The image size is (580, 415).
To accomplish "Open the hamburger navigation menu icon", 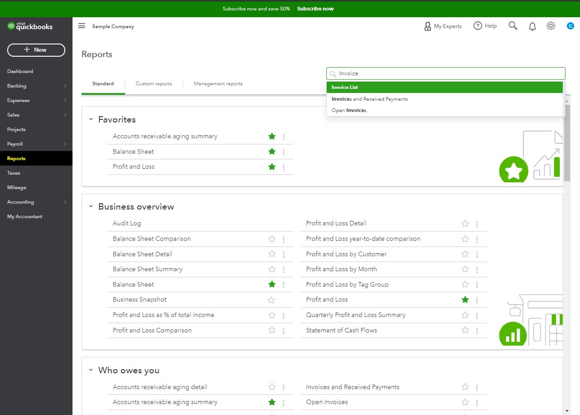I will coord(82,26).
